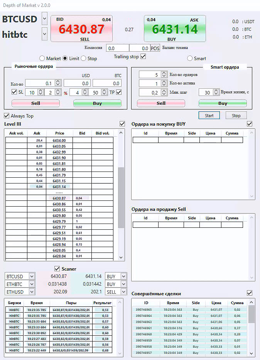Click the Start button

(209, 116)
